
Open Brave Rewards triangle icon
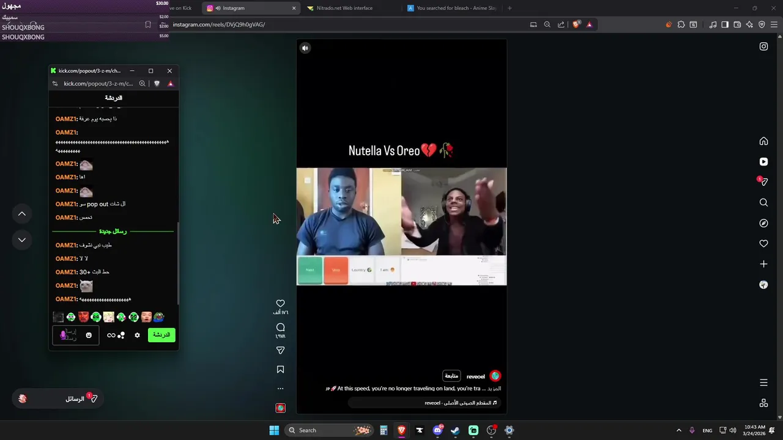(x=589, y=24)
